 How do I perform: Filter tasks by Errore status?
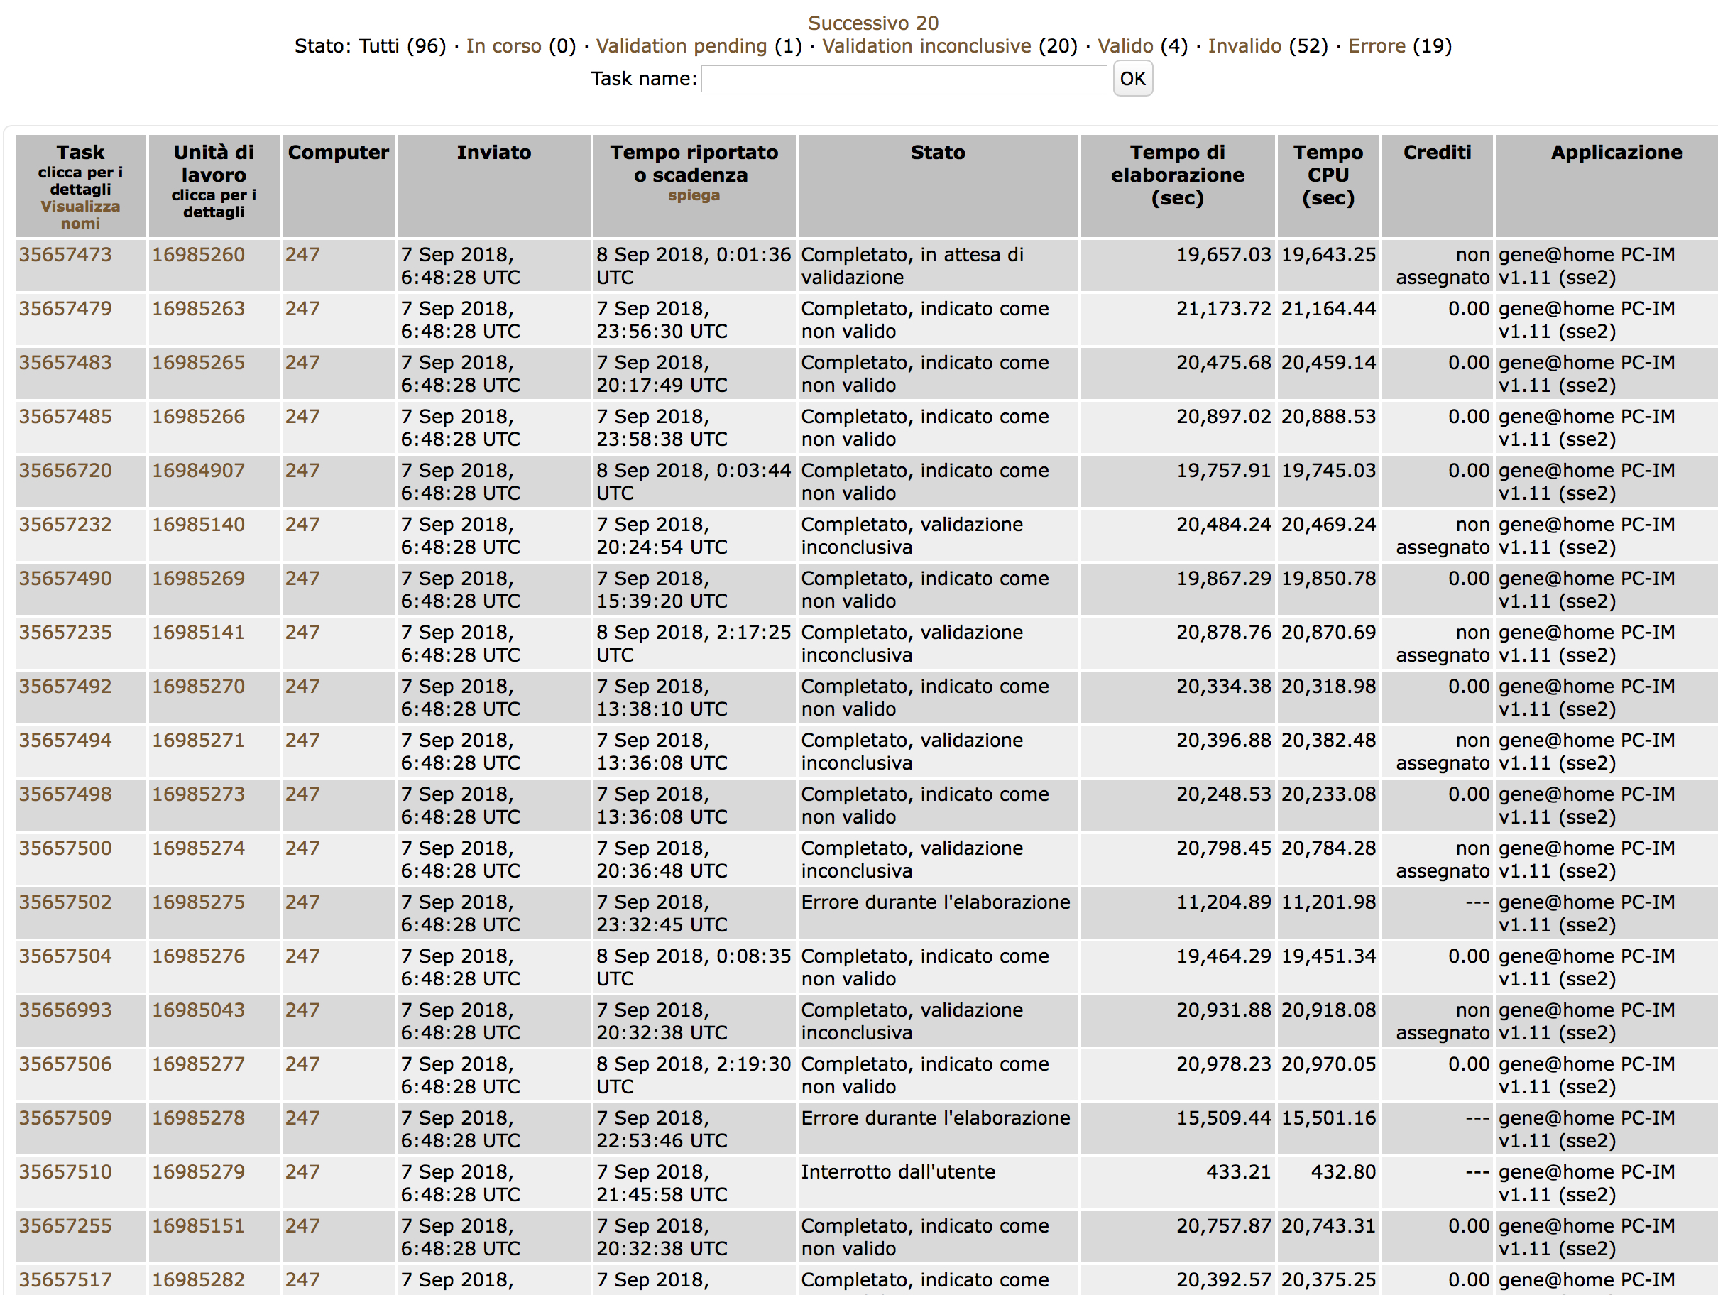(1377, 46)
